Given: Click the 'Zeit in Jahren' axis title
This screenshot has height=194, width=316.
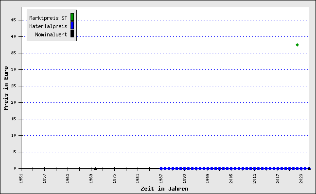Looking at the screenshot, I should tap(164, 189).
